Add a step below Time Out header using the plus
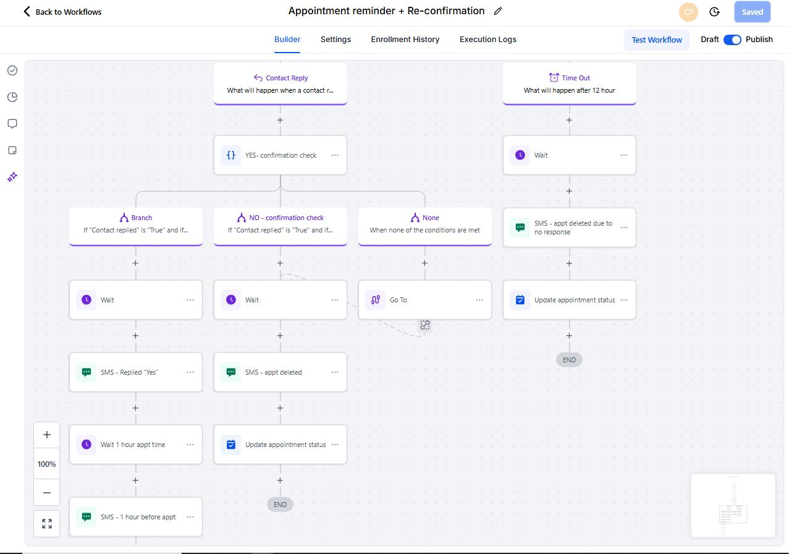 coord(569,120)
